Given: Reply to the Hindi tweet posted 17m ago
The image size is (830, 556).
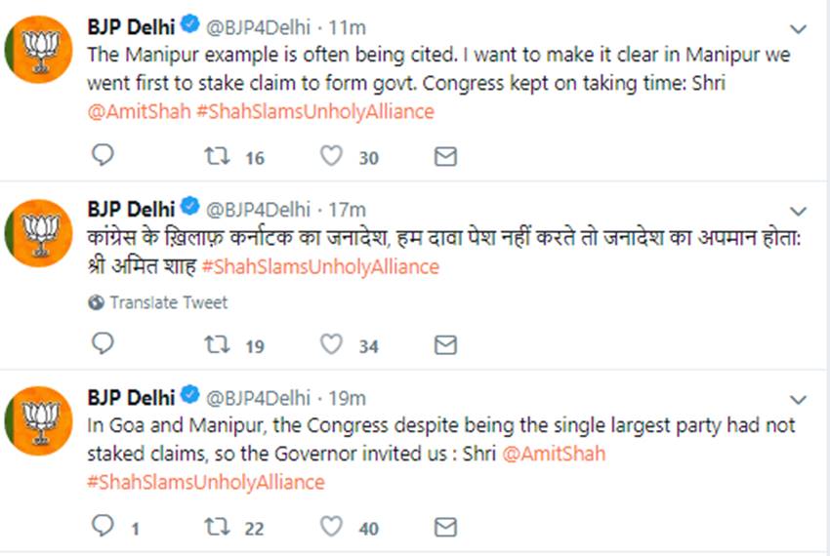Looking at the screenshot, I should (x=103, y=343).
